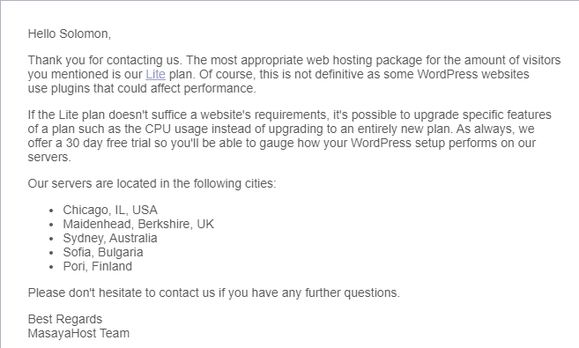Select the Chicago, IL, USA list item
The height and width of the screenshot is (348, 579).
coord(110,210)
